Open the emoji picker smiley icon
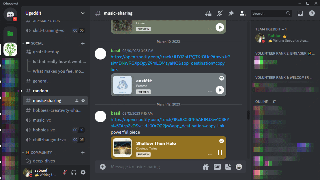Image resolution: width=320 pixels, height=180 pixels. pyautogui.click(x=239, y=167)
